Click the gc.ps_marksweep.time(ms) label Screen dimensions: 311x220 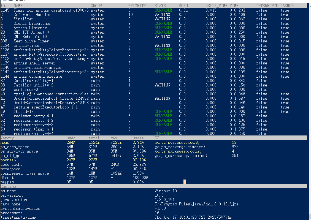tap(181, 156)
